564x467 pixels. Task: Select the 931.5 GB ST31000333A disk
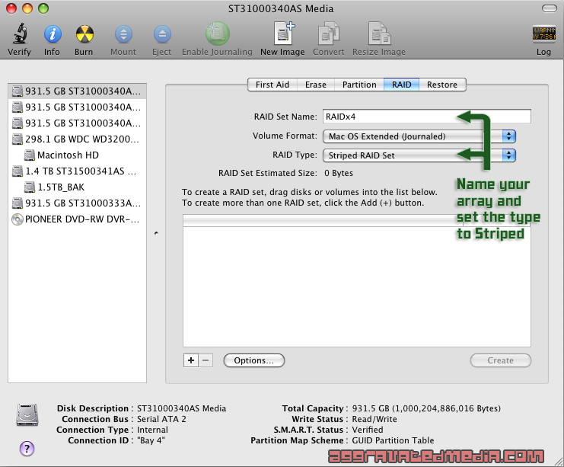point(77,203)
